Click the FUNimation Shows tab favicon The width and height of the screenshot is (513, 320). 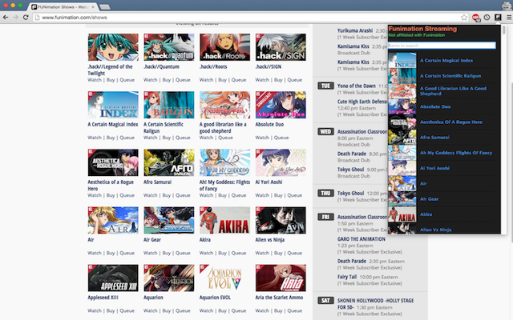pyautogui.click(x=34, y=6)
